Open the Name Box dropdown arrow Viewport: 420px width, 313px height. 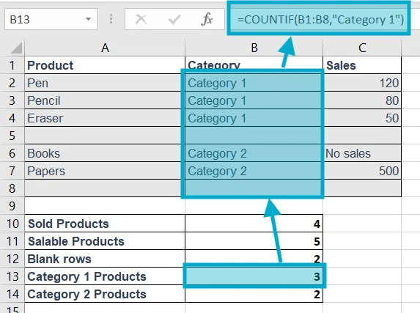pos(88,19)
